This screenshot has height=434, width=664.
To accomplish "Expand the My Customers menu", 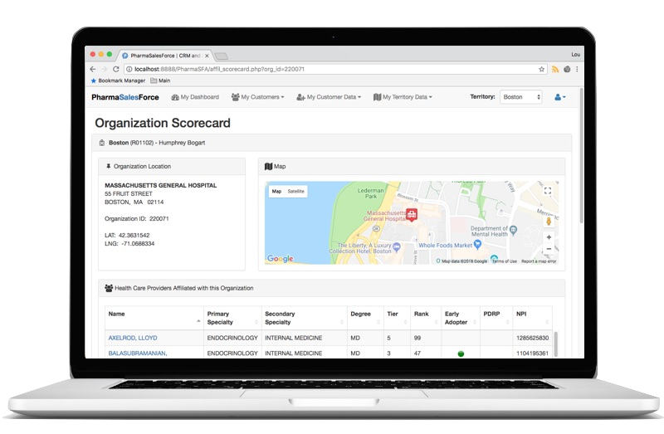I will click(257, 97).
